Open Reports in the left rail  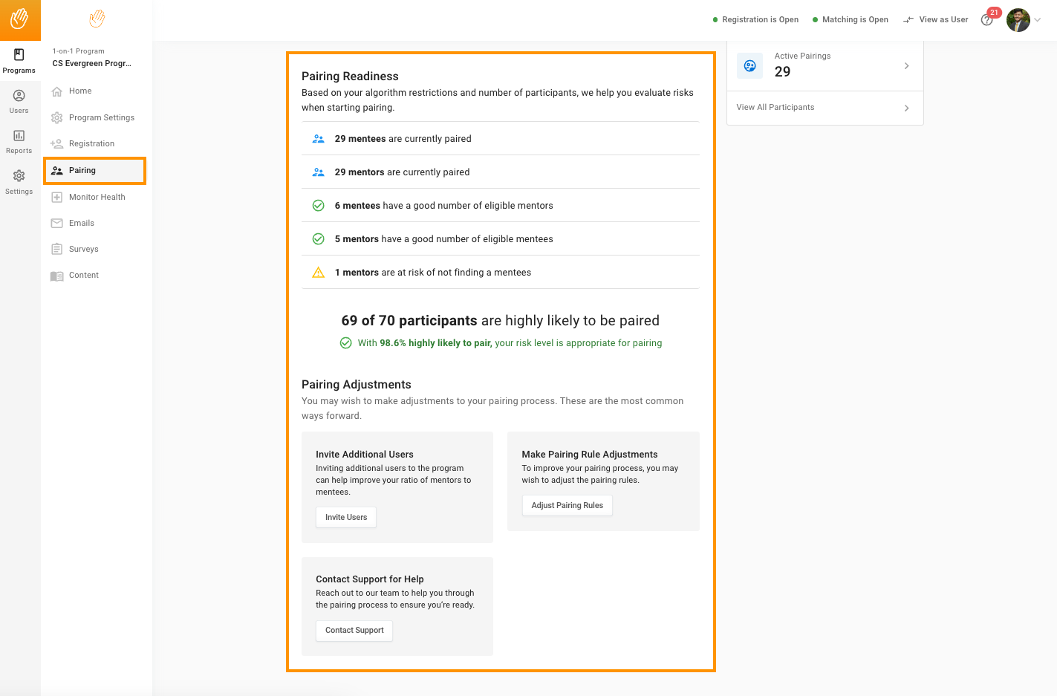(x=19, y=142)
